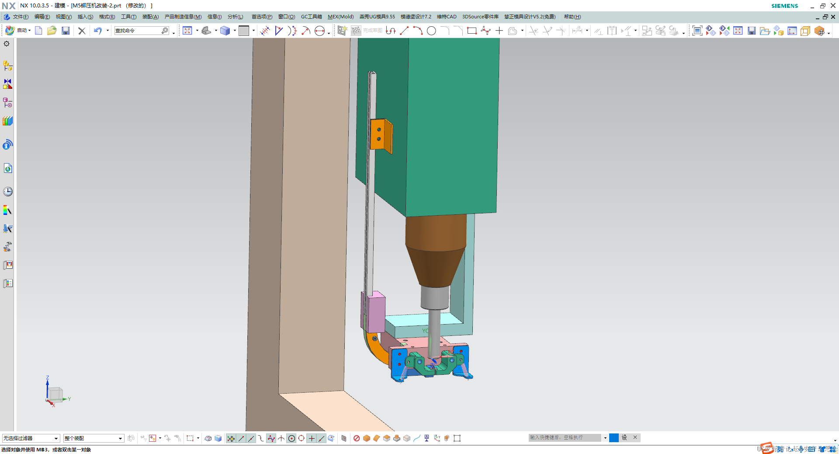
Task: Click the Fit view icon
Action: point(187,31)
